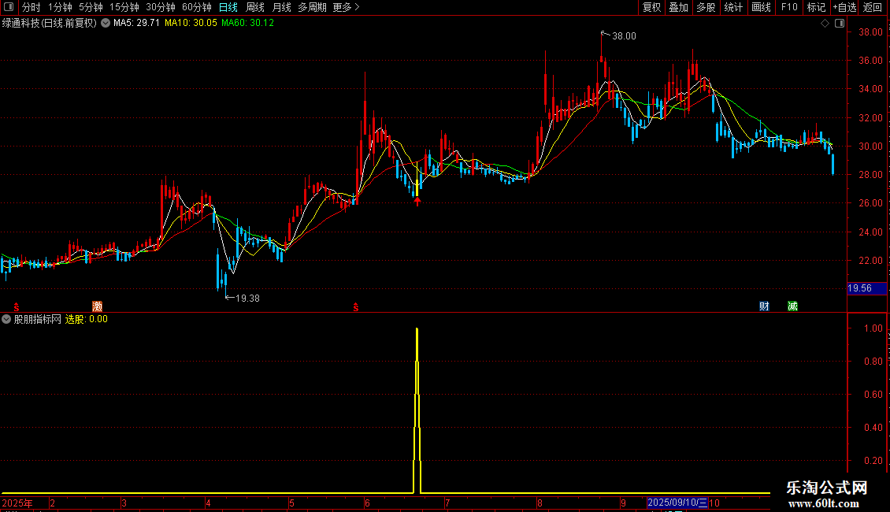This screenshot has width=890, height=512.
Task: Click the green 减 shareholder reduction marker
Action: (x=793, y=306)
